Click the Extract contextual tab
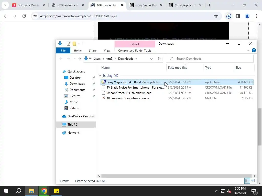The image size is (262, 196). (x=135, y=44)
